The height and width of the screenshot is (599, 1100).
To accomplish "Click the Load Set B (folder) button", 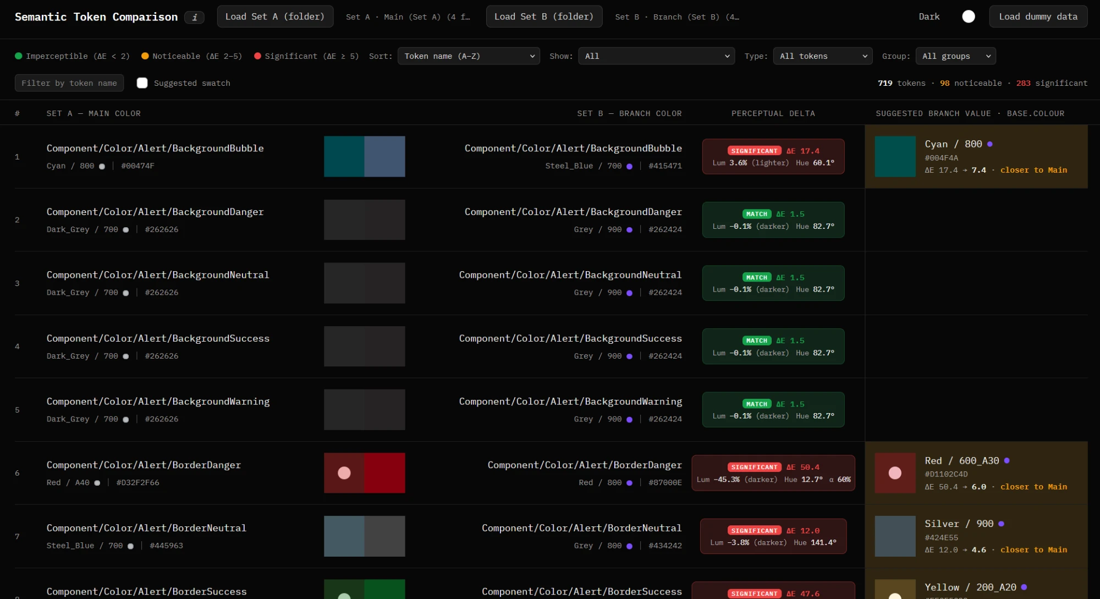I will [x=544, y=17].
